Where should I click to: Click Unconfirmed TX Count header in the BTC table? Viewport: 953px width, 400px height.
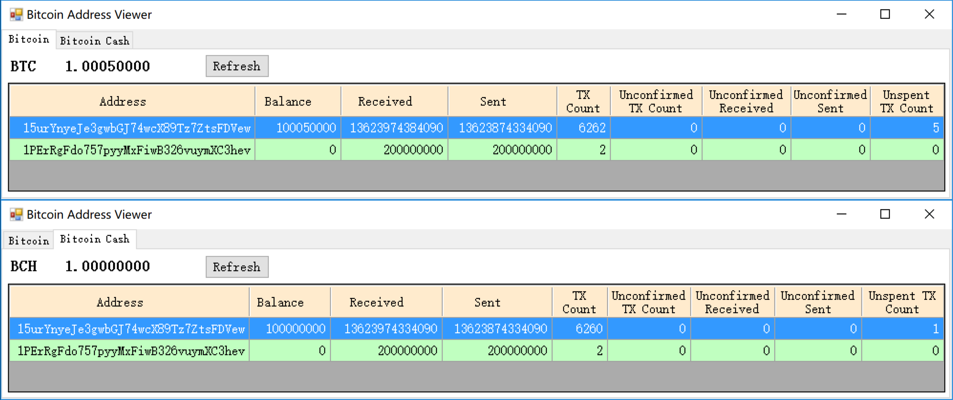coord(656,101)
